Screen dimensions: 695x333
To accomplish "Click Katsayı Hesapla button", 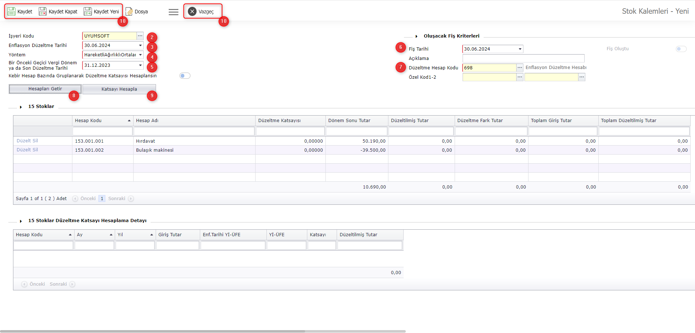I will tap(119, 89).
